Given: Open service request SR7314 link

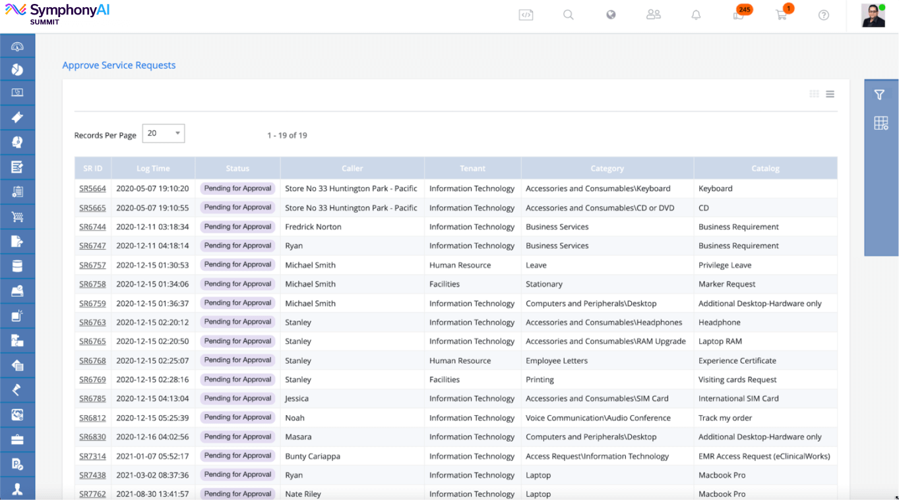Looking at the screenshot, I should (92, 456).
